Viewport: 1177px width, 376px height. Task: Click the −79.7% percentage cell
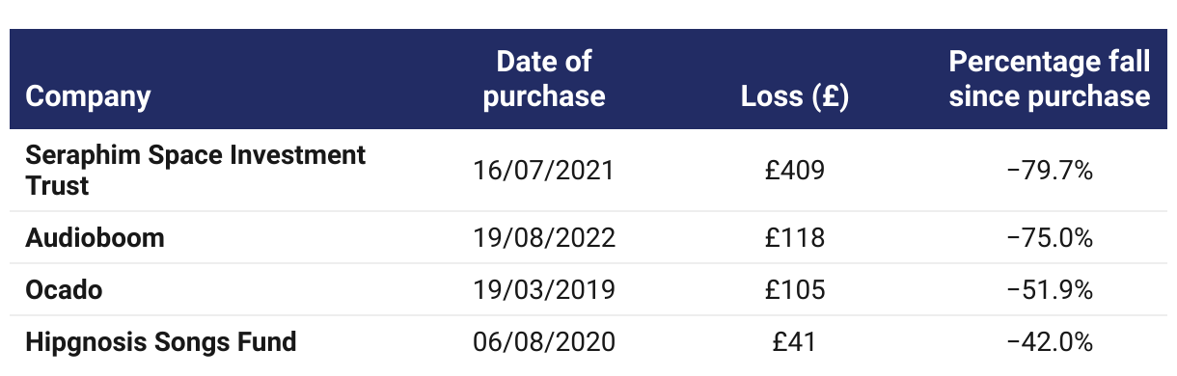tap(1050, 171)
